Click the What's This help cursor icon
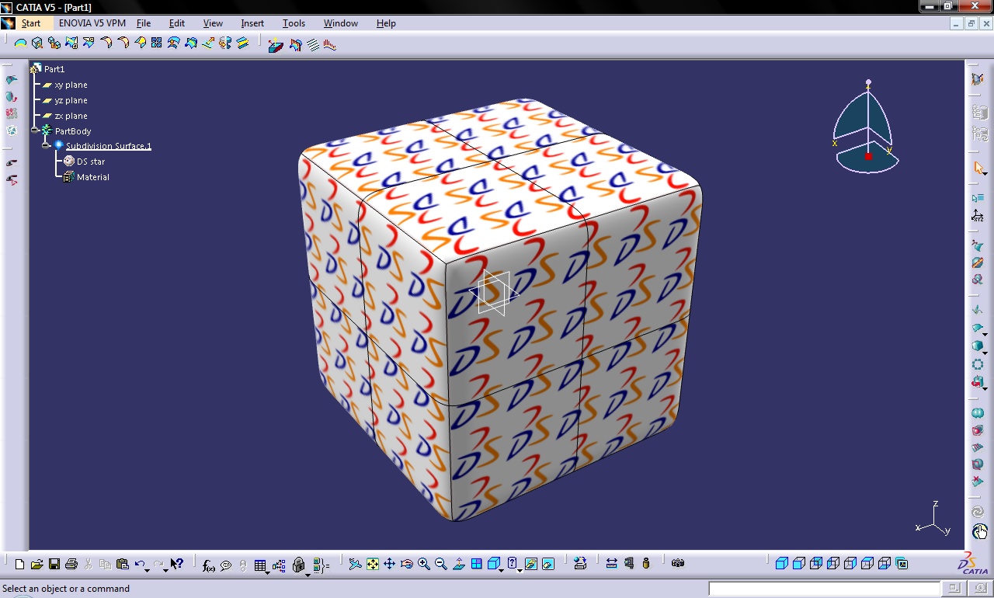Viewport: 994px width, 598px height. click(177, 564)
